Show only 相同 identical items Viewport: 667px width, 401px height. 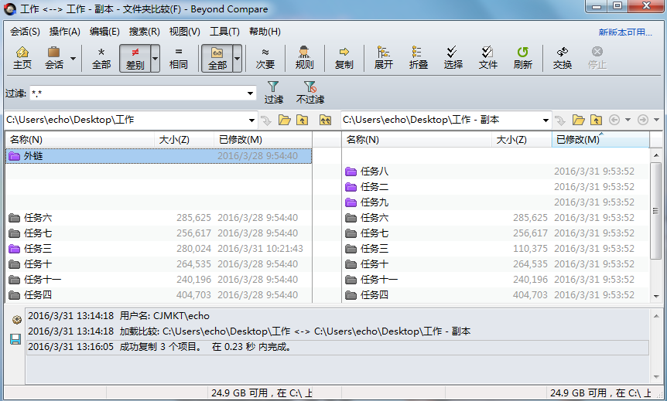[178, 58]
